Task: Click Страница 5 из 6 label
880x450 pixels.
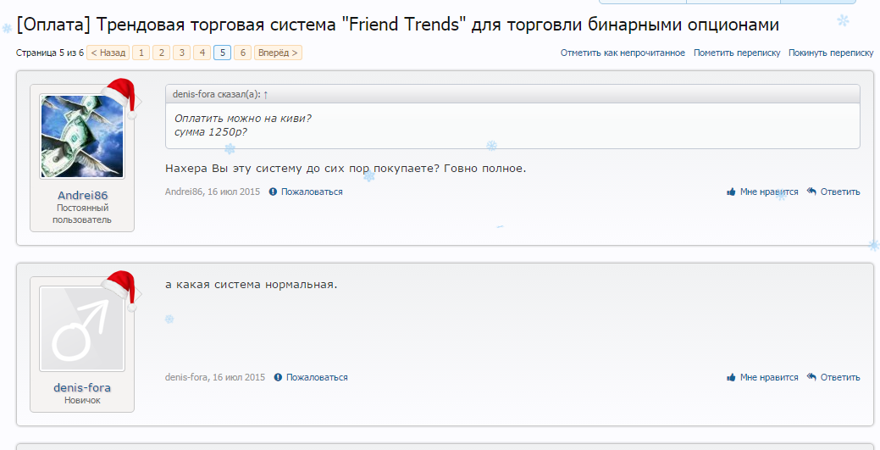Action: pos(50,53)
